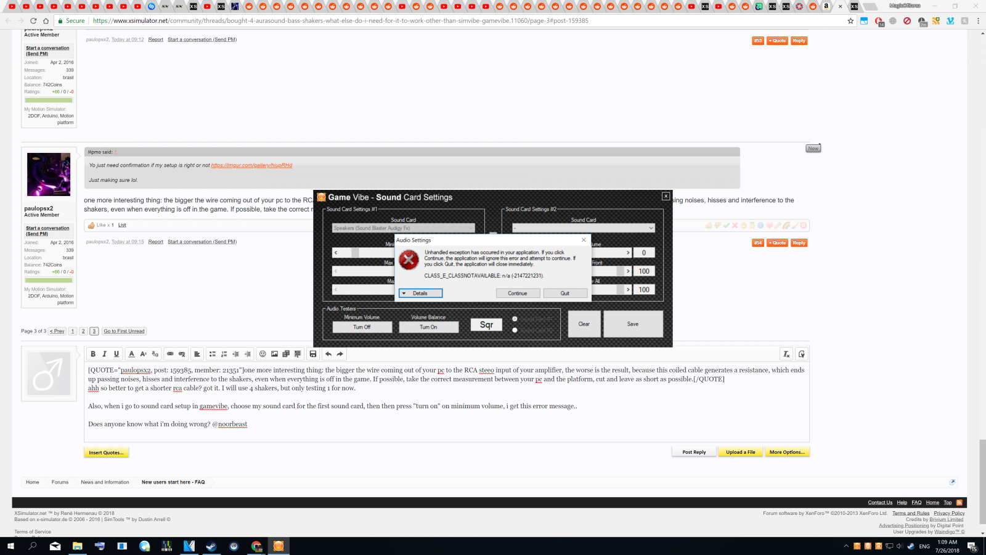Click the Sqr waveform button
Viewport: 986px width, 555px height.
coord(487,325)
